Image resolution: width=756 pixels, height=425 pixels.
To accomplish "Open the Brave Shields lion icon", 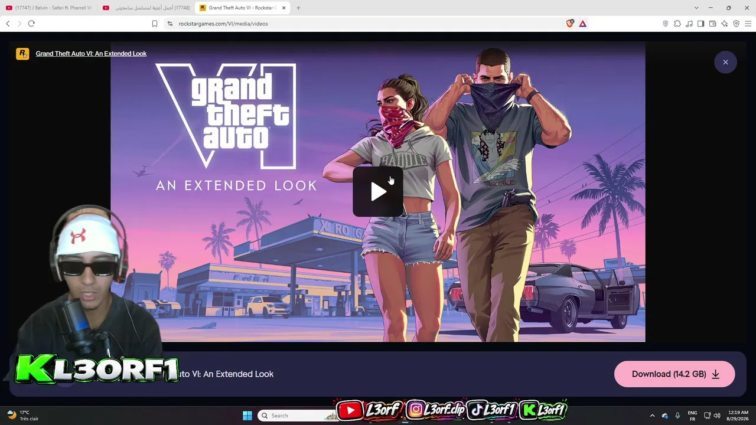I will pos(570,24).
